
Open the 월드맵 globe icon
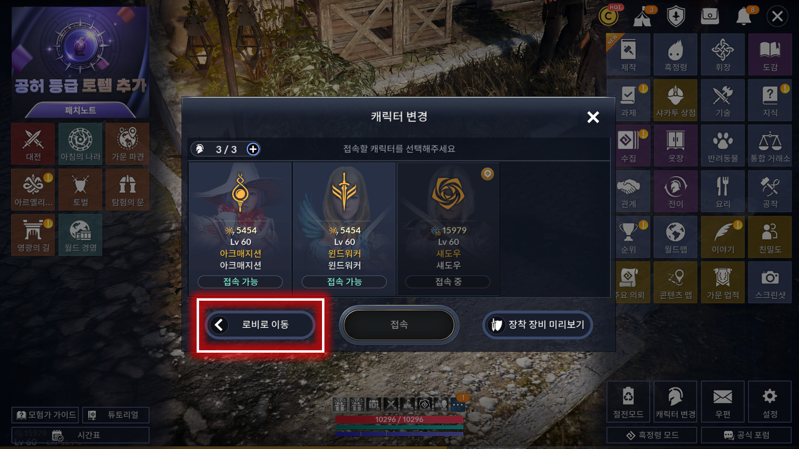(x=675, y=237)
